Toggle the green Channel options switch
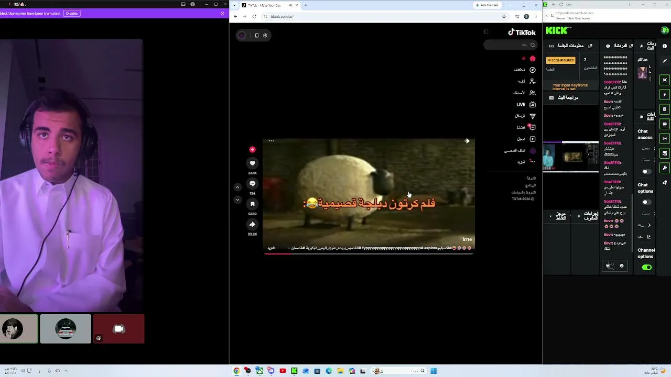 pyautogui.click(x=647, y=268)
